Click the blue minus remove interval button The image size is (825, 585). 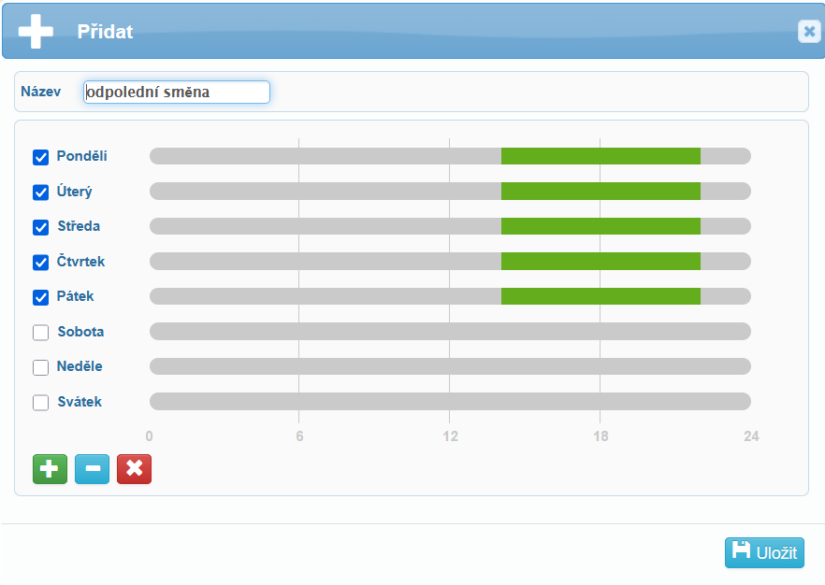(x=92, y=469)
